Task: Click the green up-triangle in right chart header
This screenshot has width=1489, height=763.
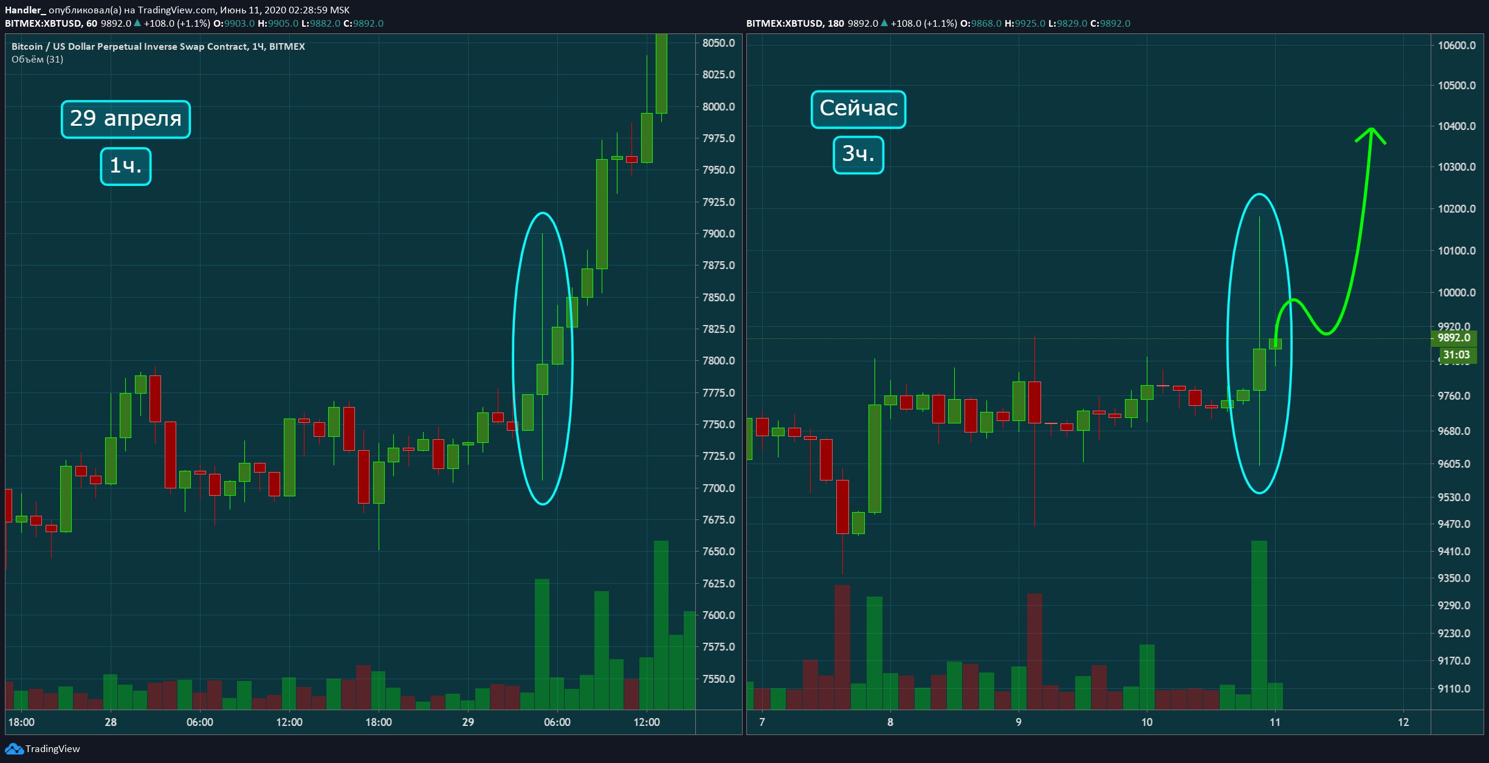Action: click(884, 23)
